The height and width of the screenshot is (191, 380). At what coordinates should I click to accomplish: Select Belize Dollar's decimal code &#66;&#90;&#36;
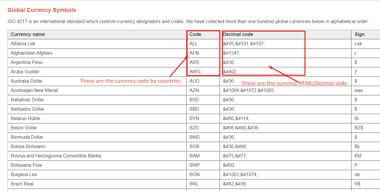pos(241,128)
